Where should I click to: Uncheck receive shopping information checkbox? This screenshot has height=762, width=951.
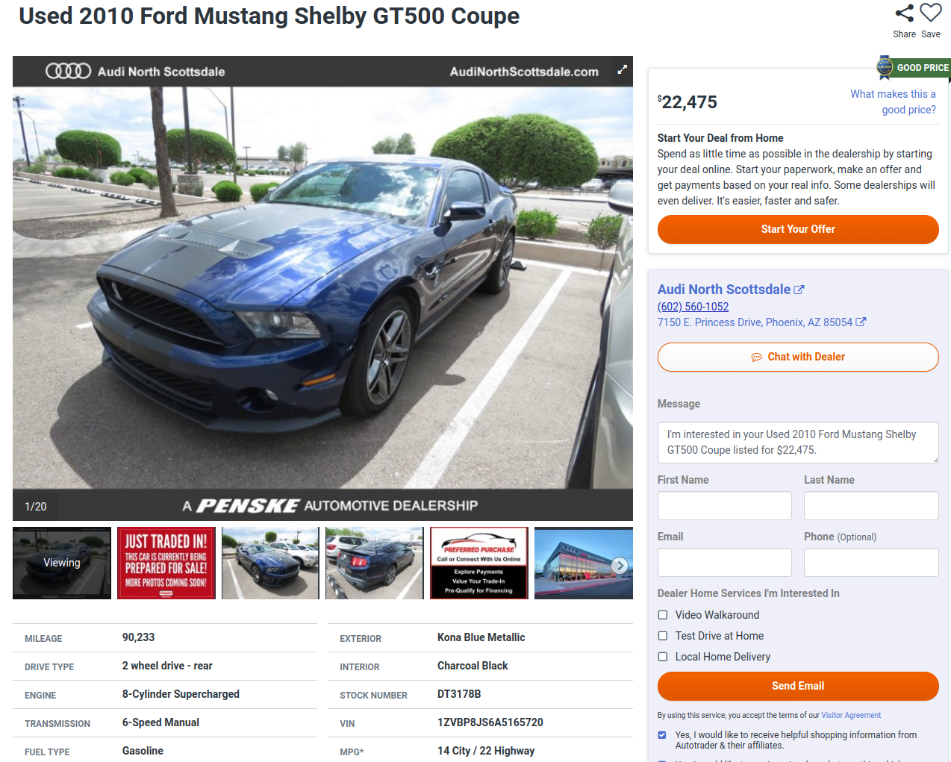(662, 735)
